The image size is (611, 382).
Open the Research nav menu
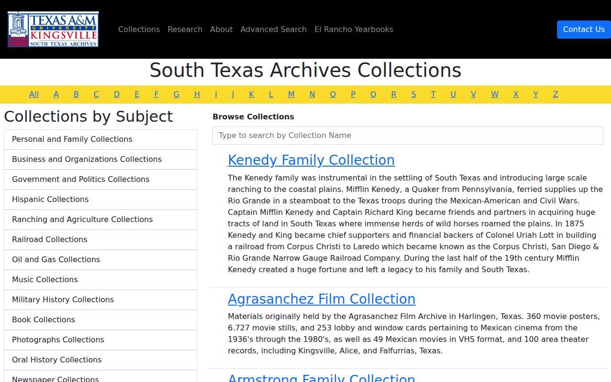[x=185, y=29]
